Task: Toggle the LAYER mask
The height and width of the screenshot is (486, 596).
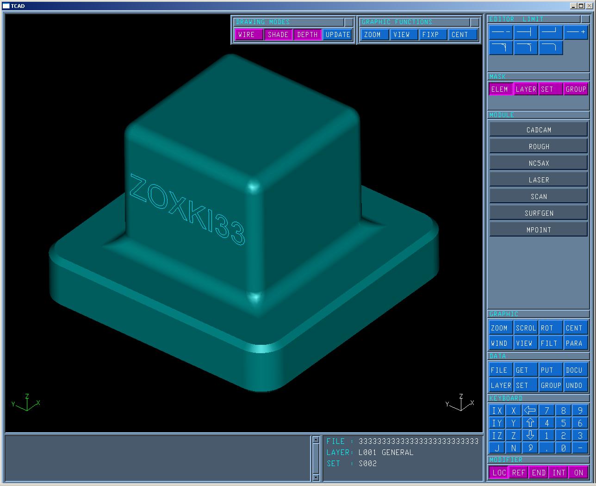Action: point(526,89)
